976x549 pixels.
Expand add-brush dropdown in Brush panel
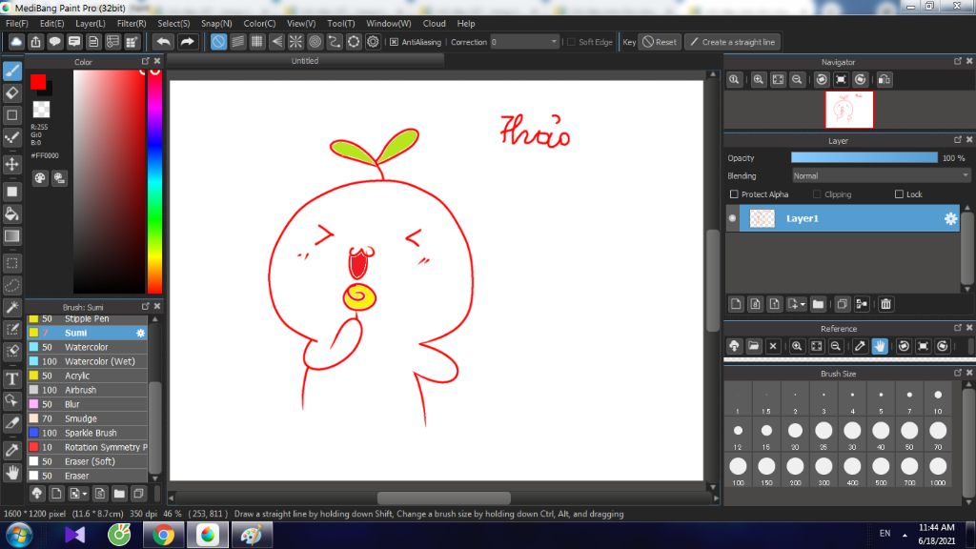(85, 494)
